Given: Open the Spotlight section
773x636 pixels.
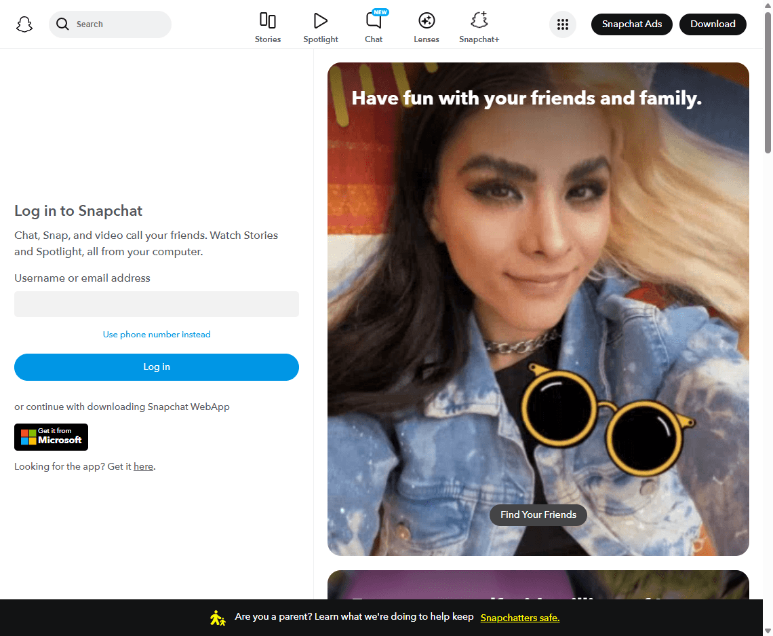Looking at the screenshot, I should (321, 28).
